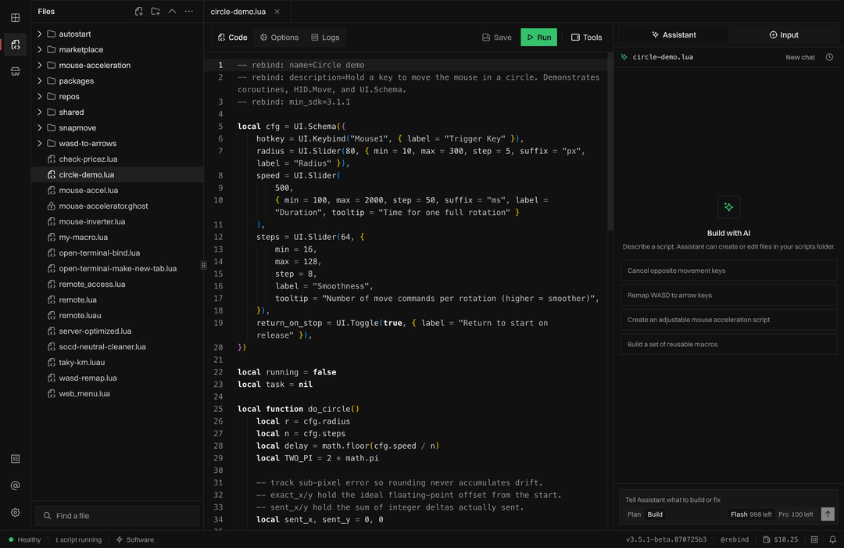Switch to the Logs tab
844x548 pixels.
tap(325, 38)
